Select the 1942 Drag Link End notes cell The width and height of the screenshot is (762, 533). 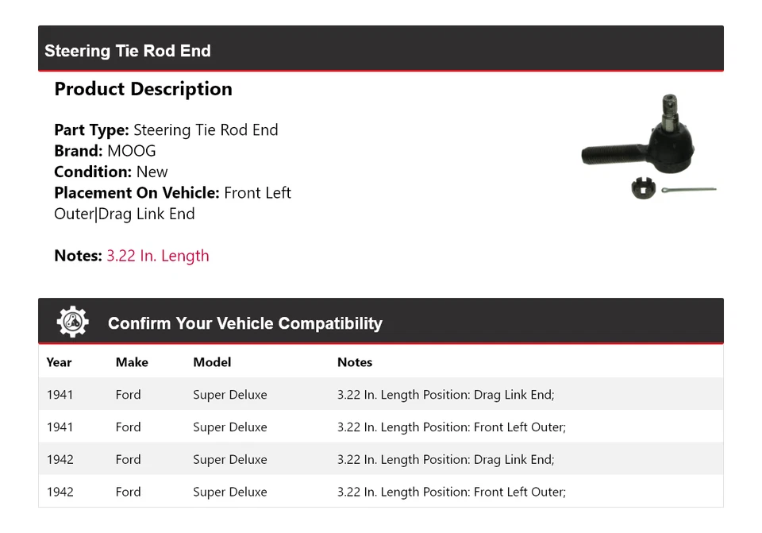point(445,460)
